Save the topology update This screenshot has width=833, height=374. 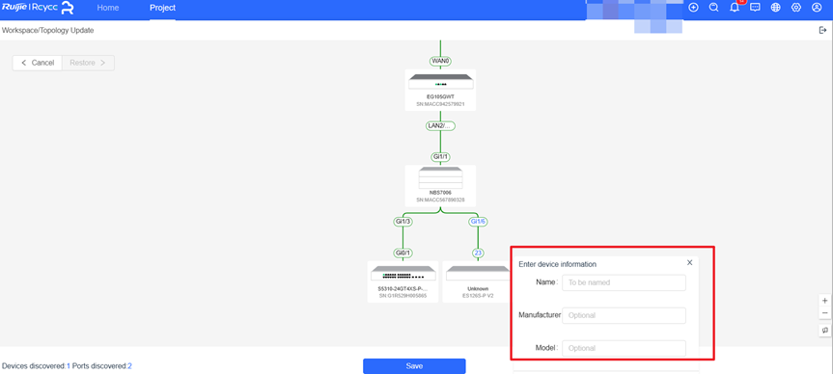click(x=414, y=366)
